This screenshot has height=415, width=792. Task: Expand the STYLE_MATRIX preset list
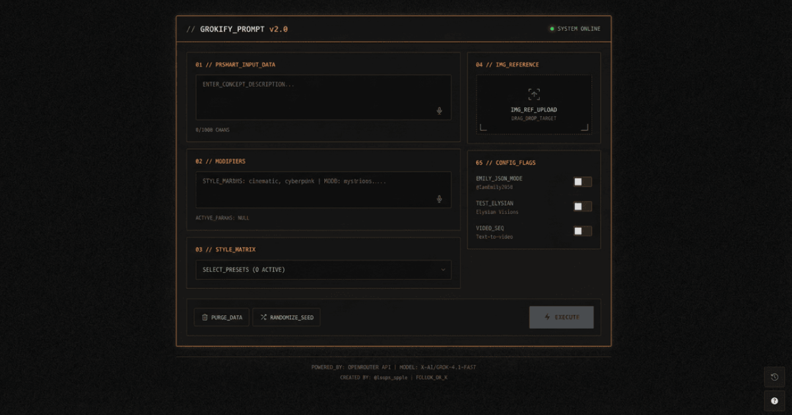pyautogui.click(x=323, y=269)
